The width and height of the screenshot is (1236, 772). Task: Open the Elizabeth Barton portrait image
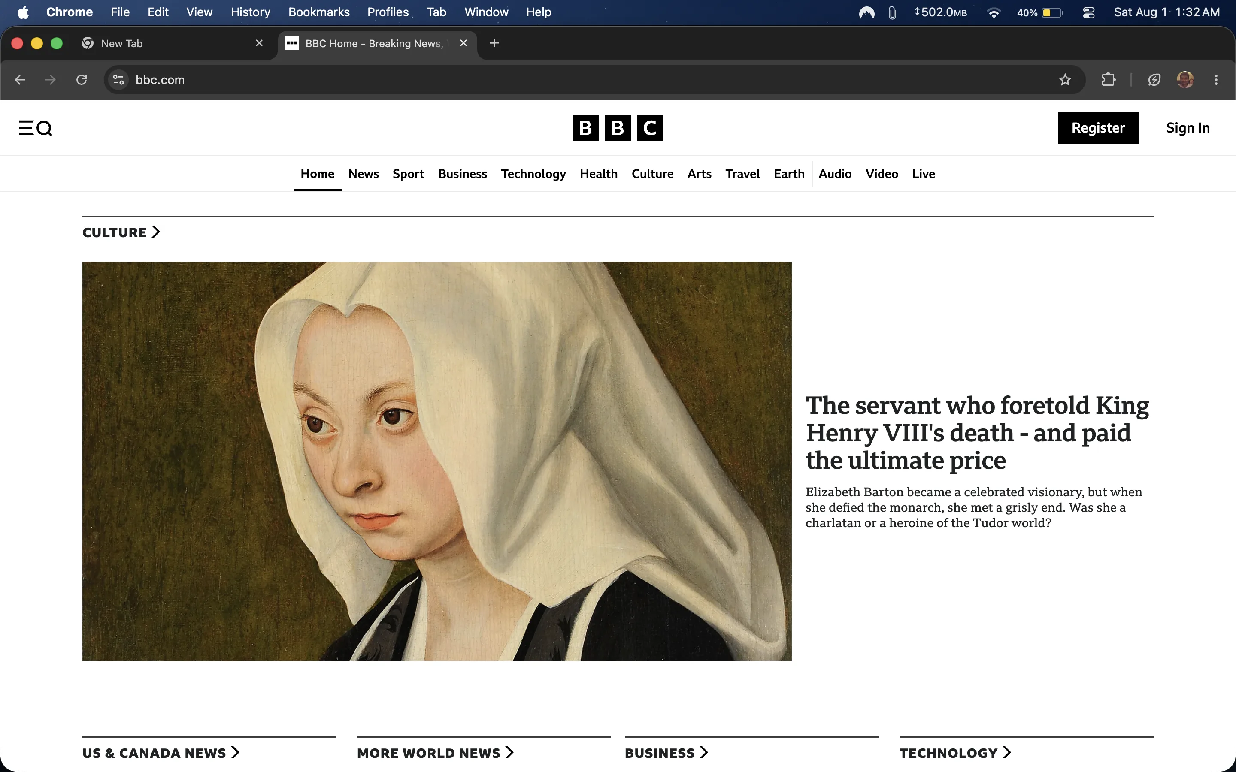(x=437, y=461)
